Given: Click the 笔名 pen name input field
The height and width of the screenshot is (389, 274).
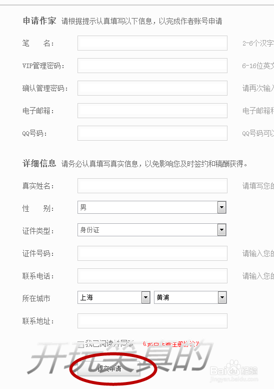Looking at the screenshot, I should tap(152, 43).
